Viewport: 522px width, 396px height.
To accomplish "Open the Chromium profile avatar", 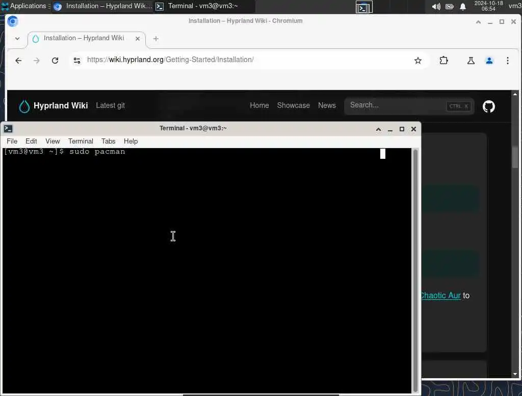I will click(x=489, y=60).
